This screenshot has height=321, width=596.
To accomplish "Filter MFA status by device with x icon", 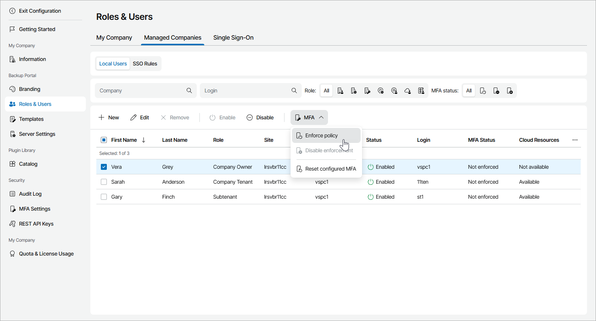I will pyautogui.click(x=510, y=91).
